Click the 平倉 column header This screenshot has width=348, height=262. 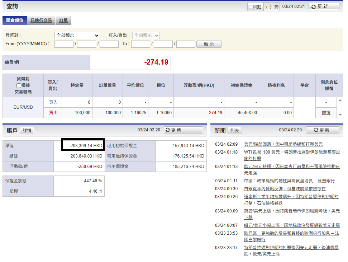305,85
